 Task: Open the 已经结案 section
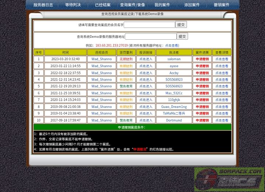pyautogui.click(x=103, y=5)
